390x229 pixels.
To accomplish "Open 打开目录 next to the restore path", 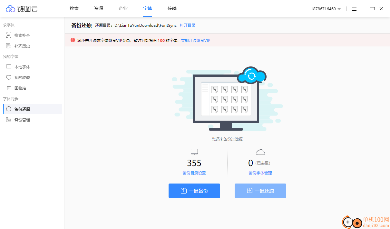I will pos(188,25).
